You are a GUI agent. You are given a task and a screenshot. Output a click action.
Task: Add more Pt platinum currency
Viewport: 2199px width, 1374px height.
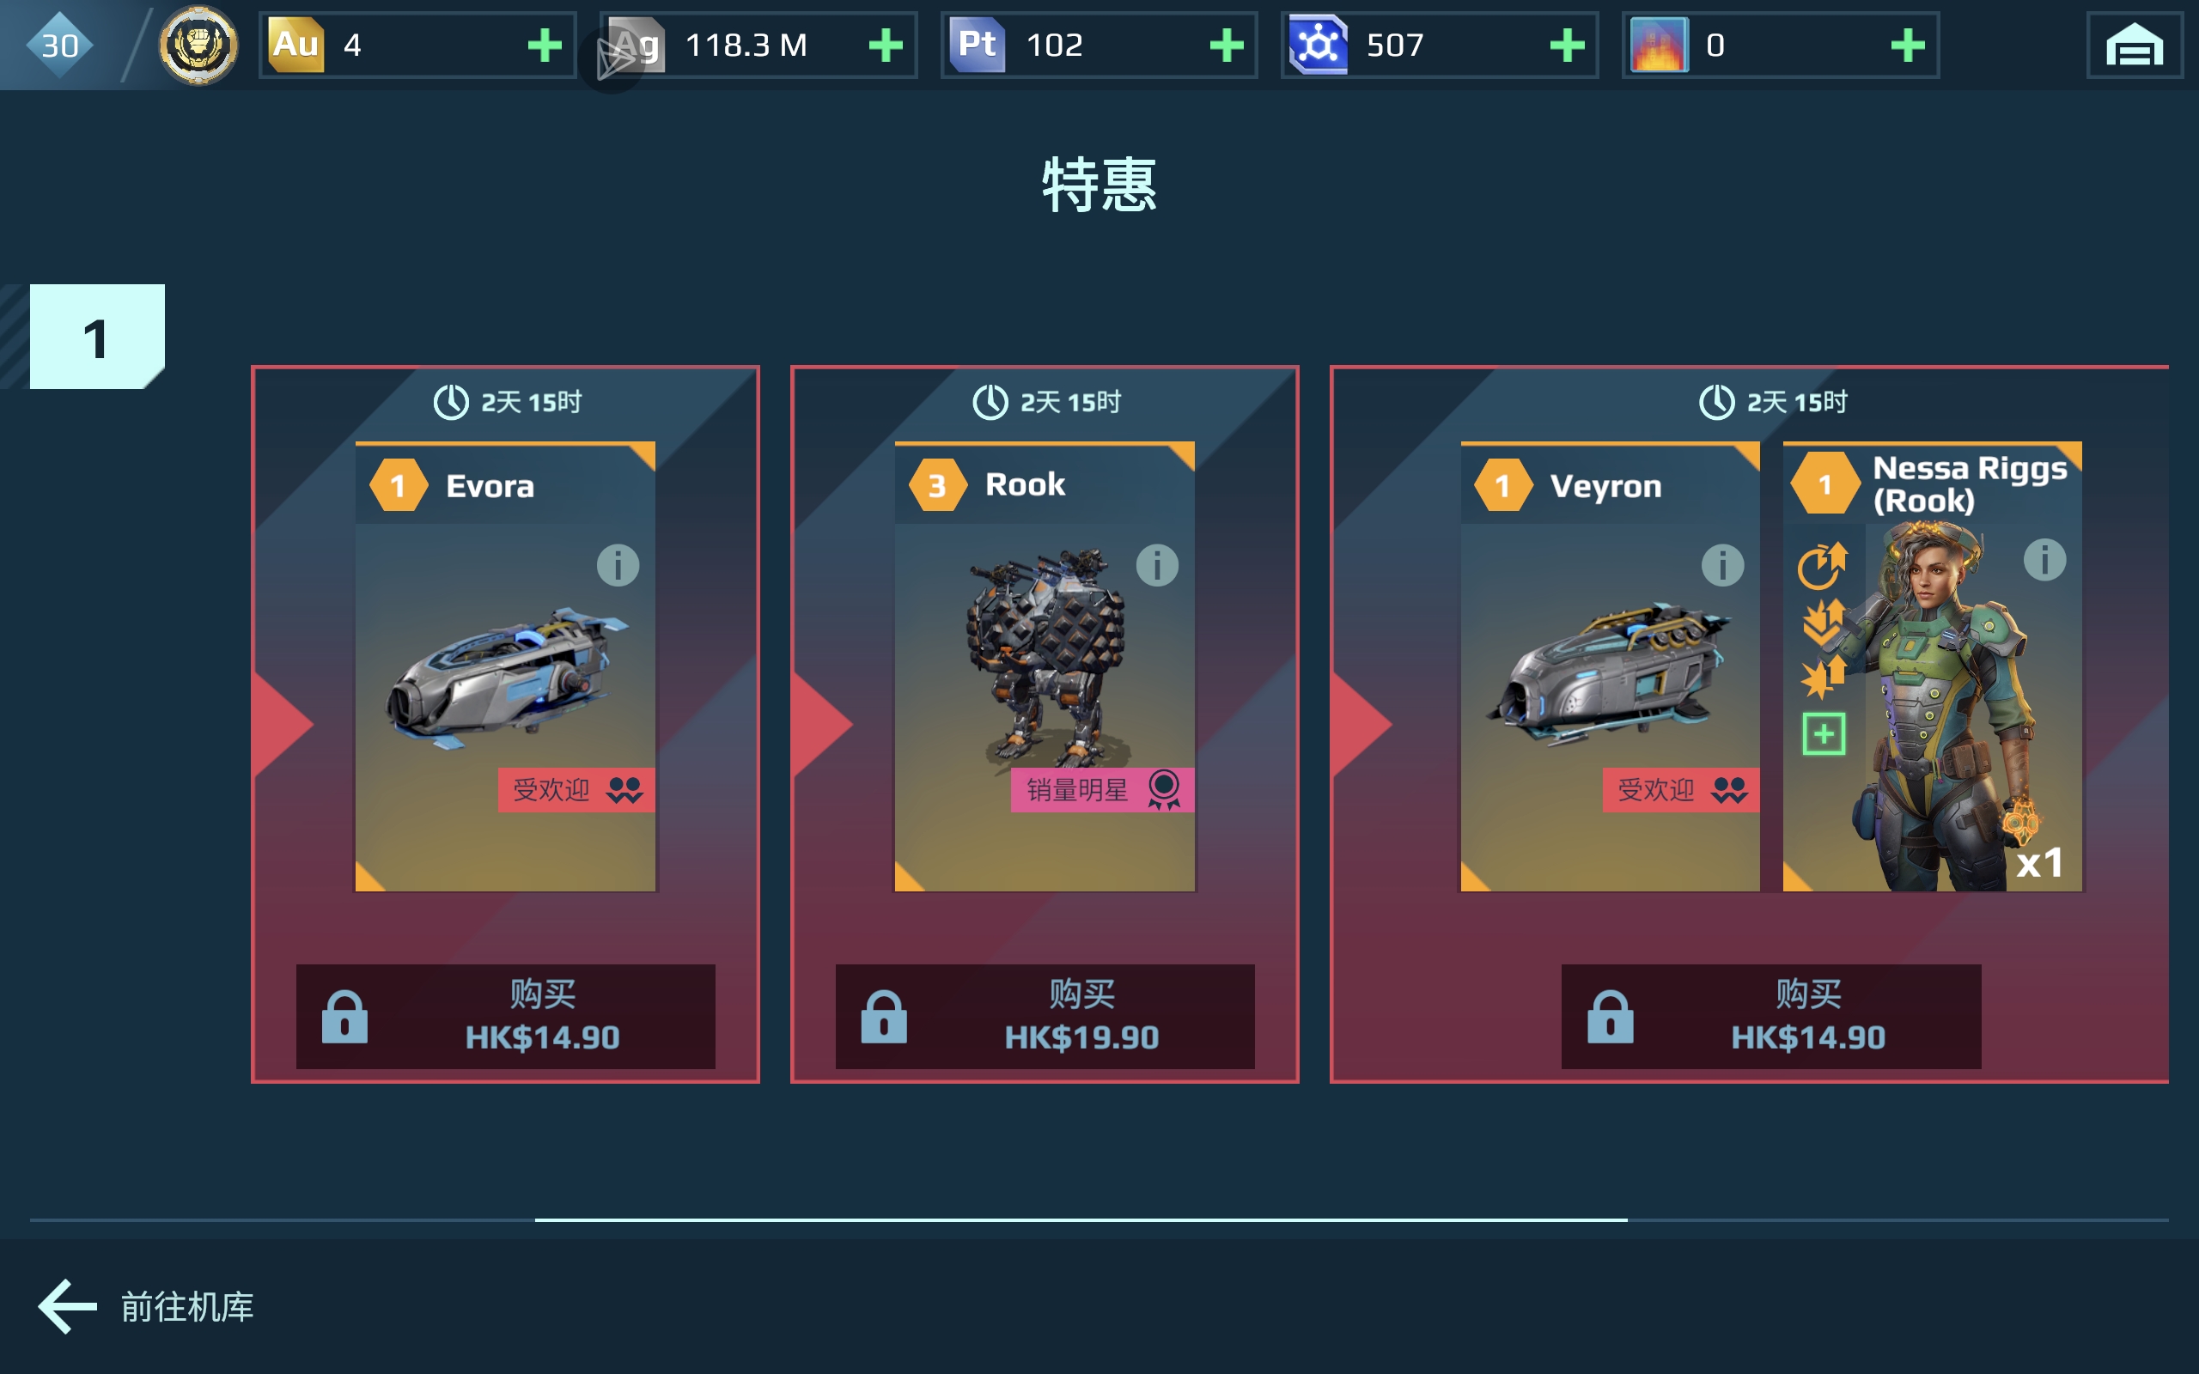(x=1226, y=46)
